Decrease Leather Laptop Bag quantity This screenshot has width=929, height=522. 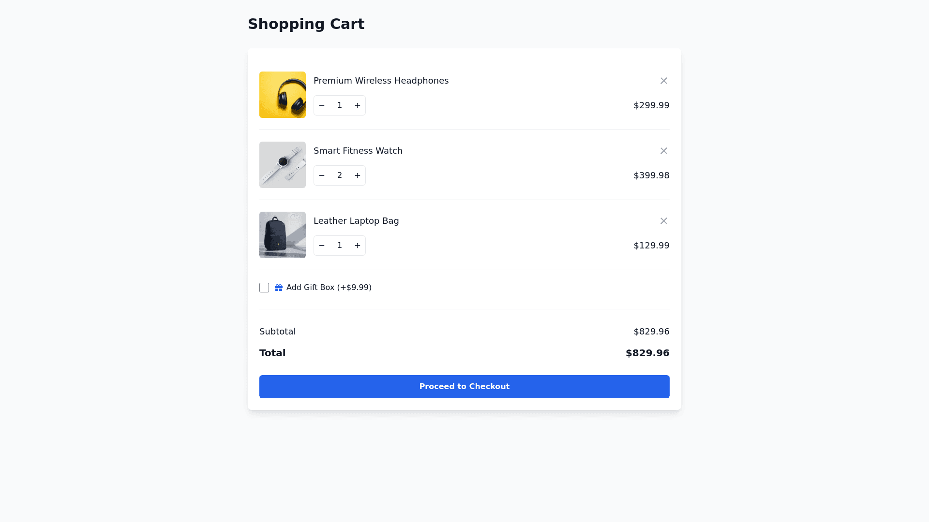[322, 246]
